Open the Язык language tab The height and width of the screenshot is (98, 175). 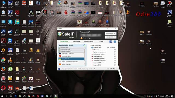coord(101,41)
